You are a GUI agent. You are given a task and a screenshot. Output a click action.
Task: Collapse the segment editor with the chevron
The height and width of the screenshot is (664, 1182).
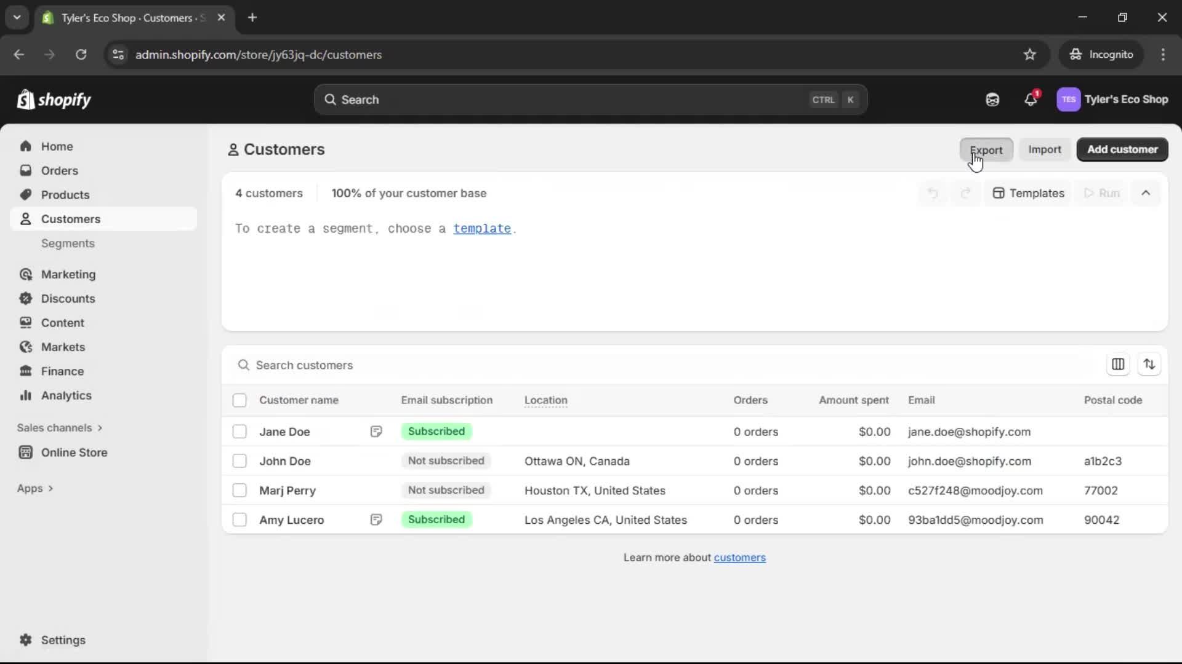[1146, 192]
